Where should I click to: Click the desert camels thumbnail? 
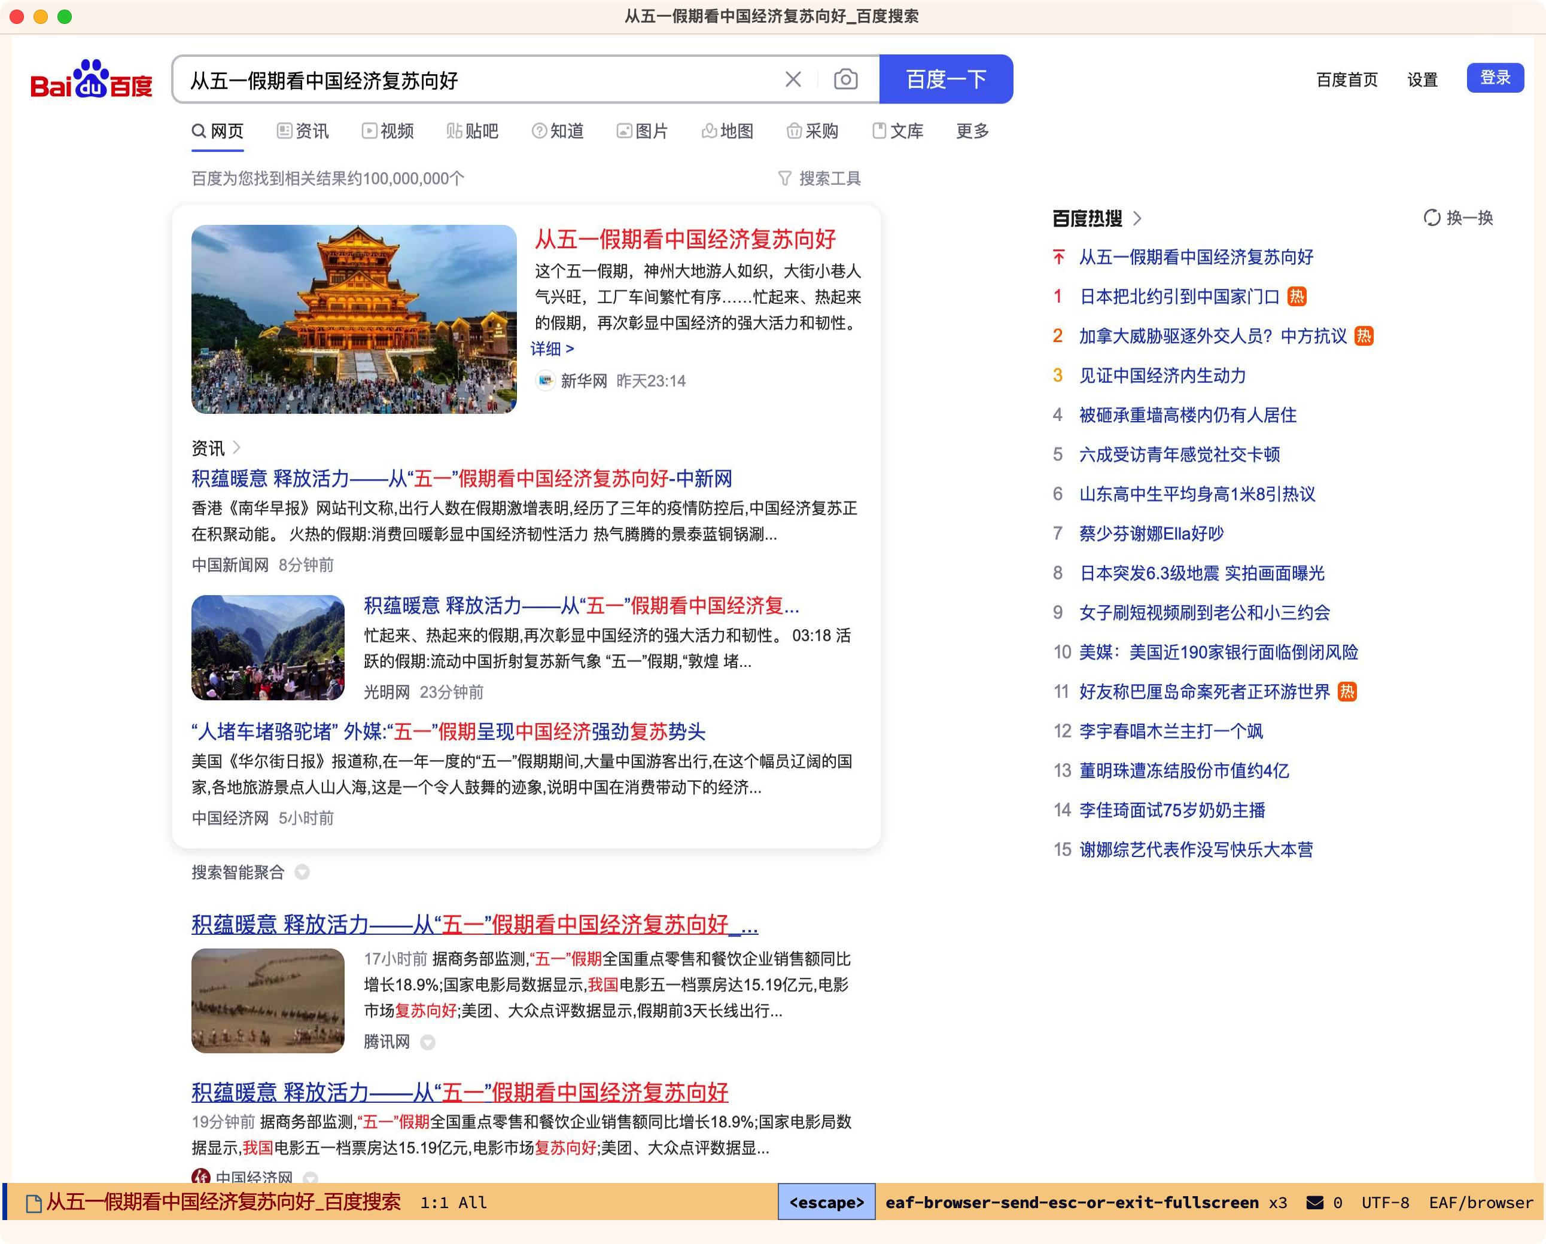pyautogui.click(x=268, y=1000)
